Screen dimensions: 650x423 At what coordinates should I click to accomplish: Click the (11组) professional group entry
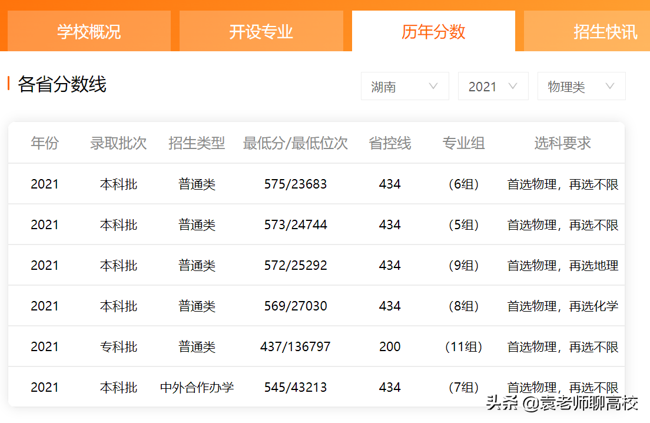pos(463,346)
